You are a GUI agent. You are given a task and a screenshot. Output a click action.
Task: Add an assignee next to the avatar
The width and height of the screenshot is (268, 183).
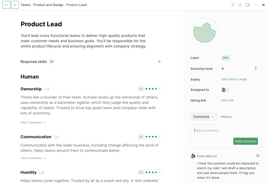point(228,90)
